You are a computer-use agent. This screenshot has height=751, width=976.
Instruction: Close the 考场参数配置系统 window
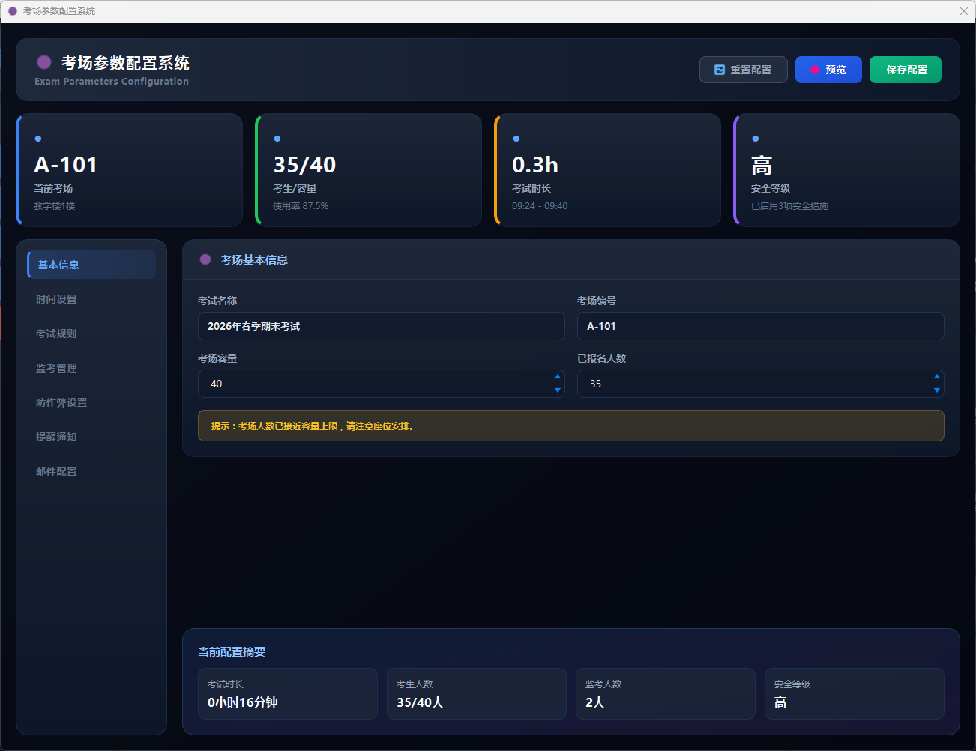(x=963, y=11)
